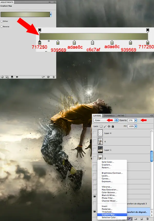Image resolution: width=154 pixels, height=221 pixels.
Task: Click the left black opacity stop
Action: pyautogui.click(x=40, y=30)
